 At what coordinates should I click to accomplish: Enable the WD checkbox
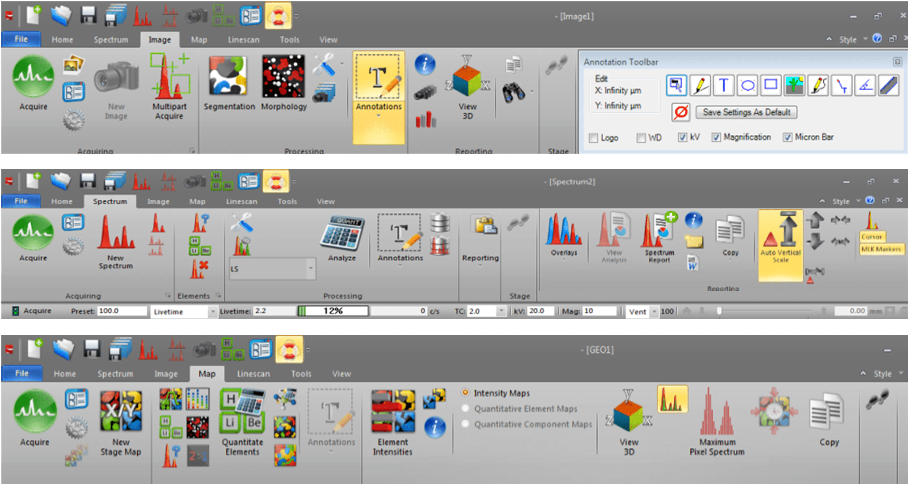(x=641, y=138)
